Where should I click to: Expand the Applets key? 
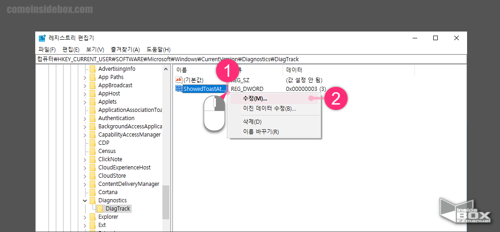pyautogui.click(x=85, y=102)
